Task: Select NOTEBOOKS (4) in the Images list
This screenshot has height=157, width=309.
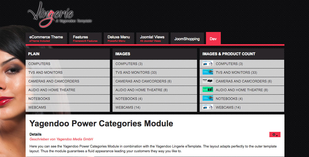Action: [x=155, y=99]
